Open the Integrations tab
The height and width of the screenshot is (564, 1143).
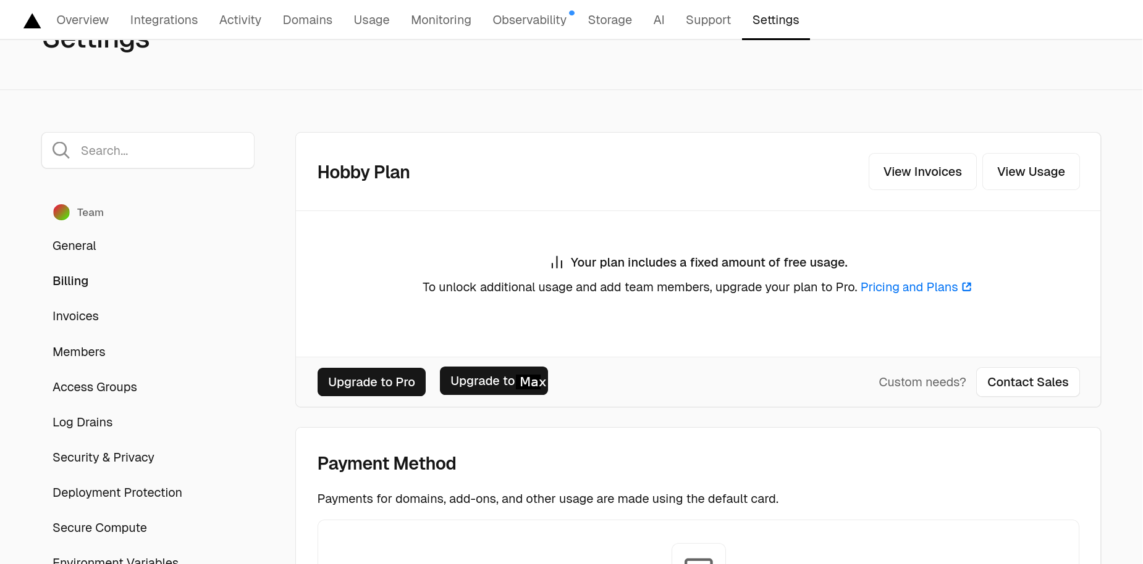point(164,20)
